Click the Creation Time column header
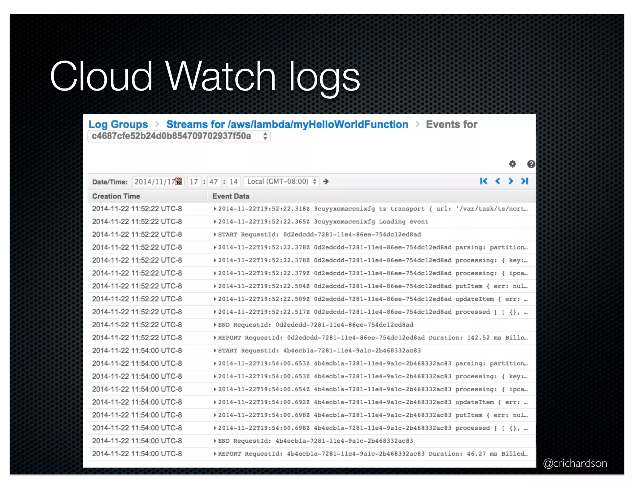Screen dimensions: 634x489 (116, 196)
